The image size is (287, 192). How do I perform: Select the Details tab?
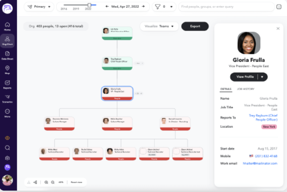click(x=226, y=89)
